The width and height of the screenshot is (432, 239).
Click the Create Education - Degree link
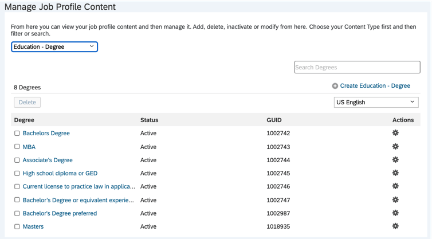coord(375,86)
